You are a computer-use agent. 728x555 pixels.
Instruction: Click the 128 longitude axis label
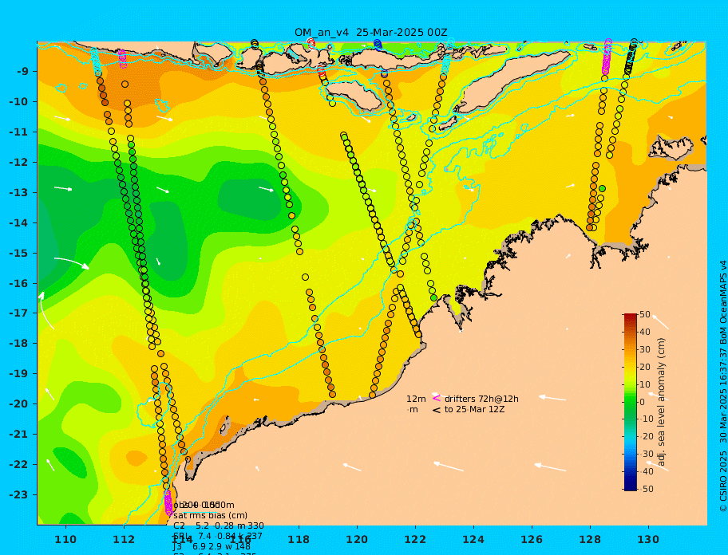click(x=590, y=539)
